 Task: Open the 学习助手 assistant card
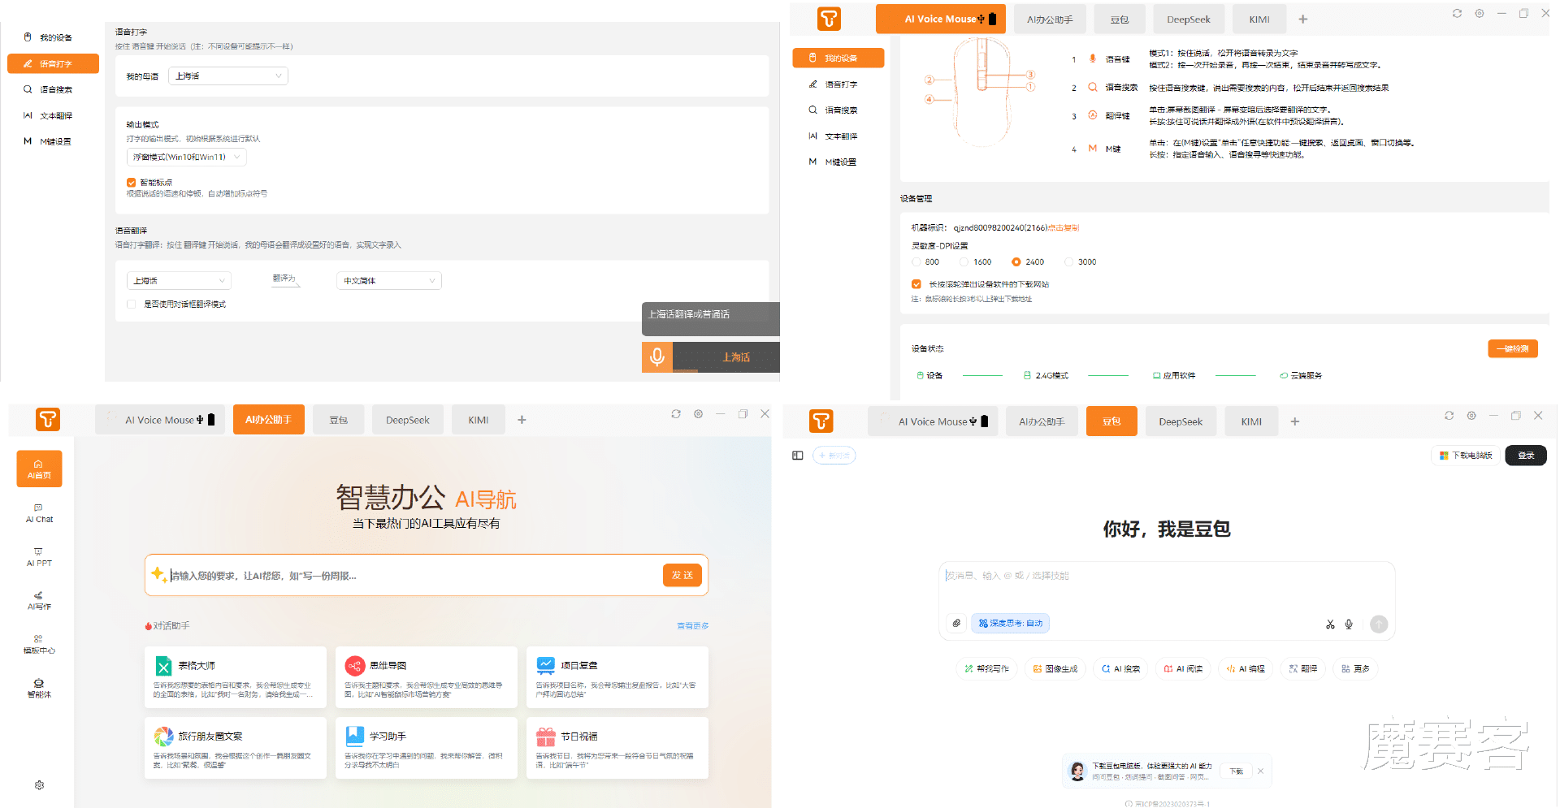[x=427, y=748]
